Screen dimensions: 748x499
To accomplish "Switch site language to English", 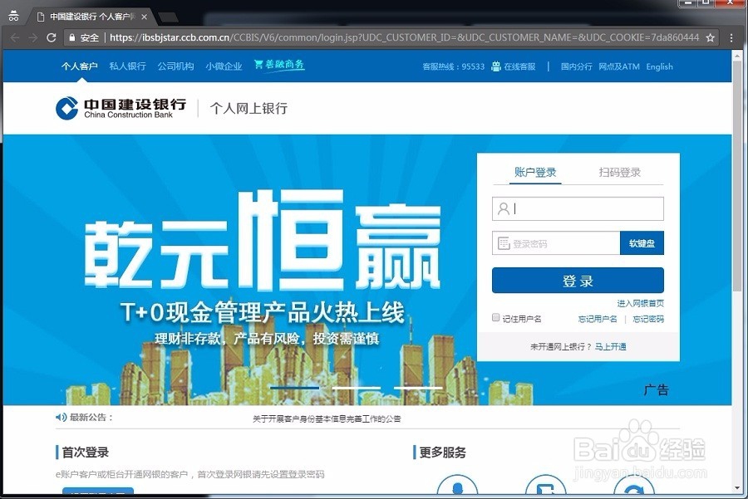I will (x=659, y=66).
